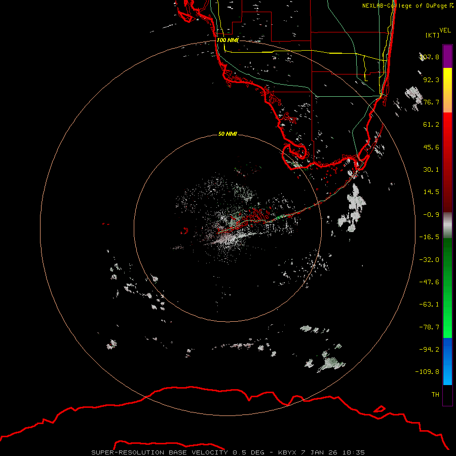Click the purple segment of velocity color bar
The width and height of the screenshot is (456, 456).
pyautogui.click(x=447, y=56)
